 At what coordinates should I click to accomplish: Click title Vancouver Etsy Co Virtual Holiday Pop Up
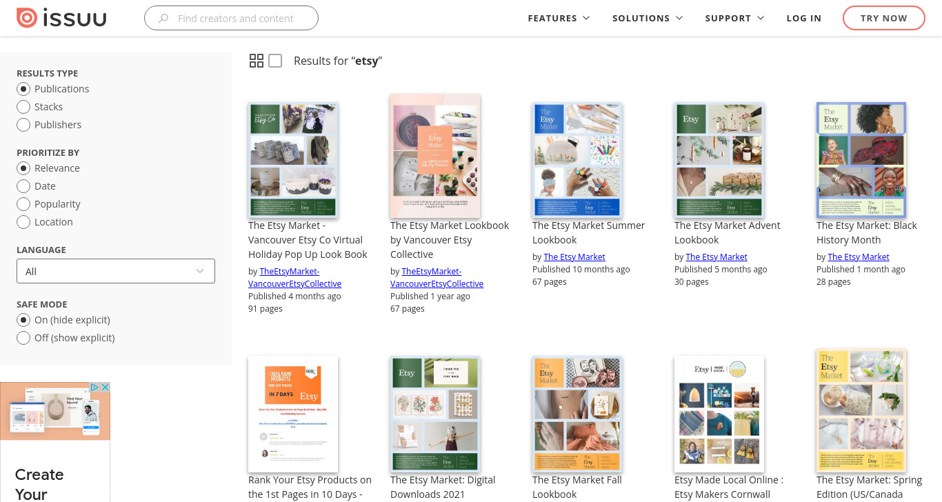point(308,240)
